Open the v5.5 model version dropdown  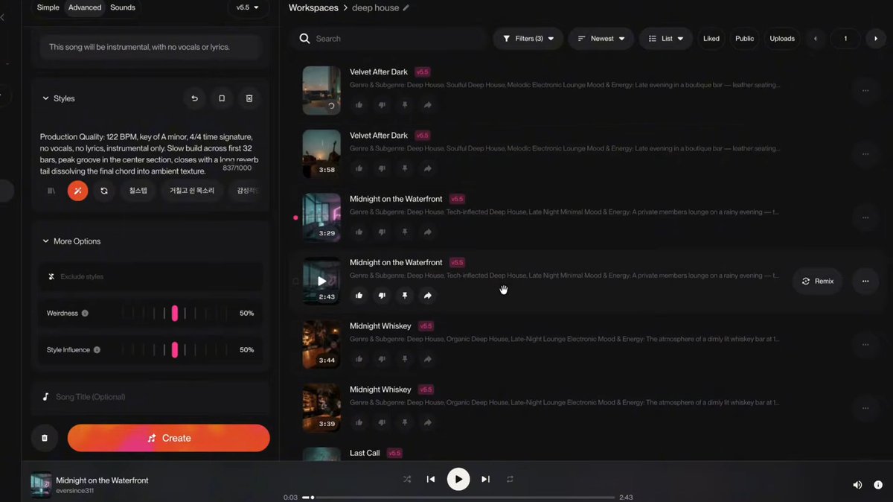point(248,7)
